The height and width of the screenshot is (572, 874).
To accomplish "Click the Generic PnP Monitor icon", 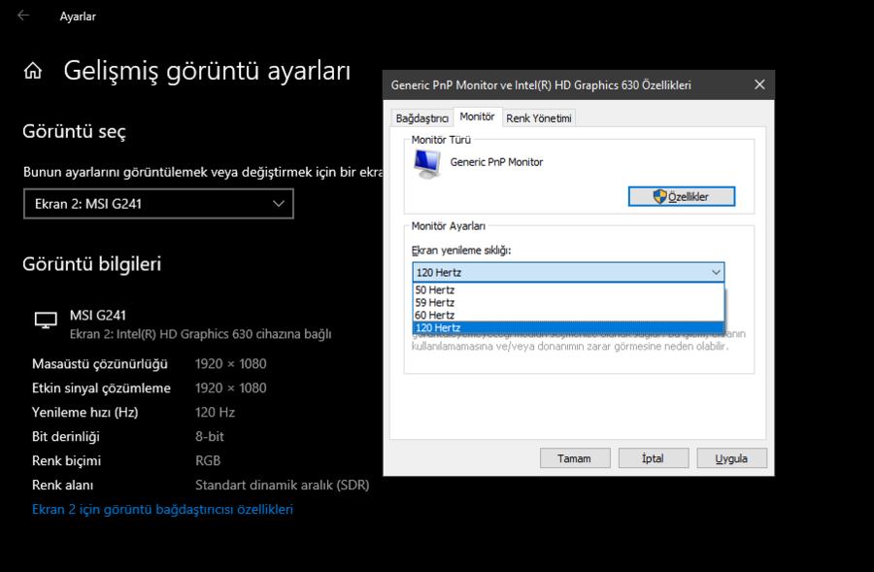I will click(x=427, y=164).
